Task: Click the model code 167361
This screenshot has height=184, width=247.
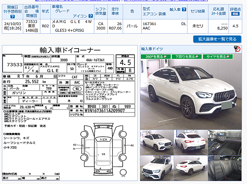Action: coord(149,24)
